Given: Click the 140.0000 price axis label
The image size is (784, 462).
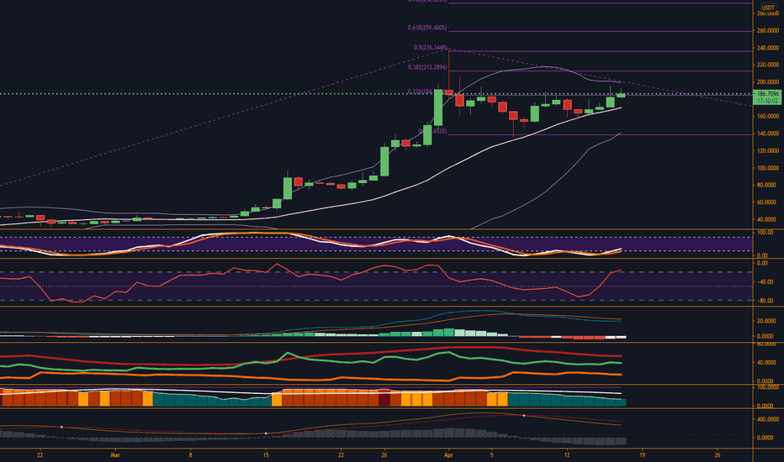Looking at the screenshot, I should point(767,134).
